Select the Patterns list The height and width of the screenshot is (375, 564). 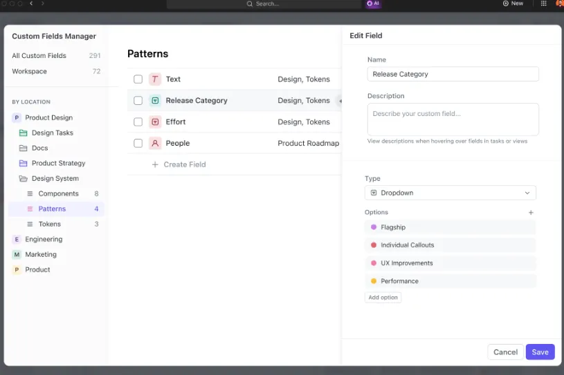click(x=56, y=209)
